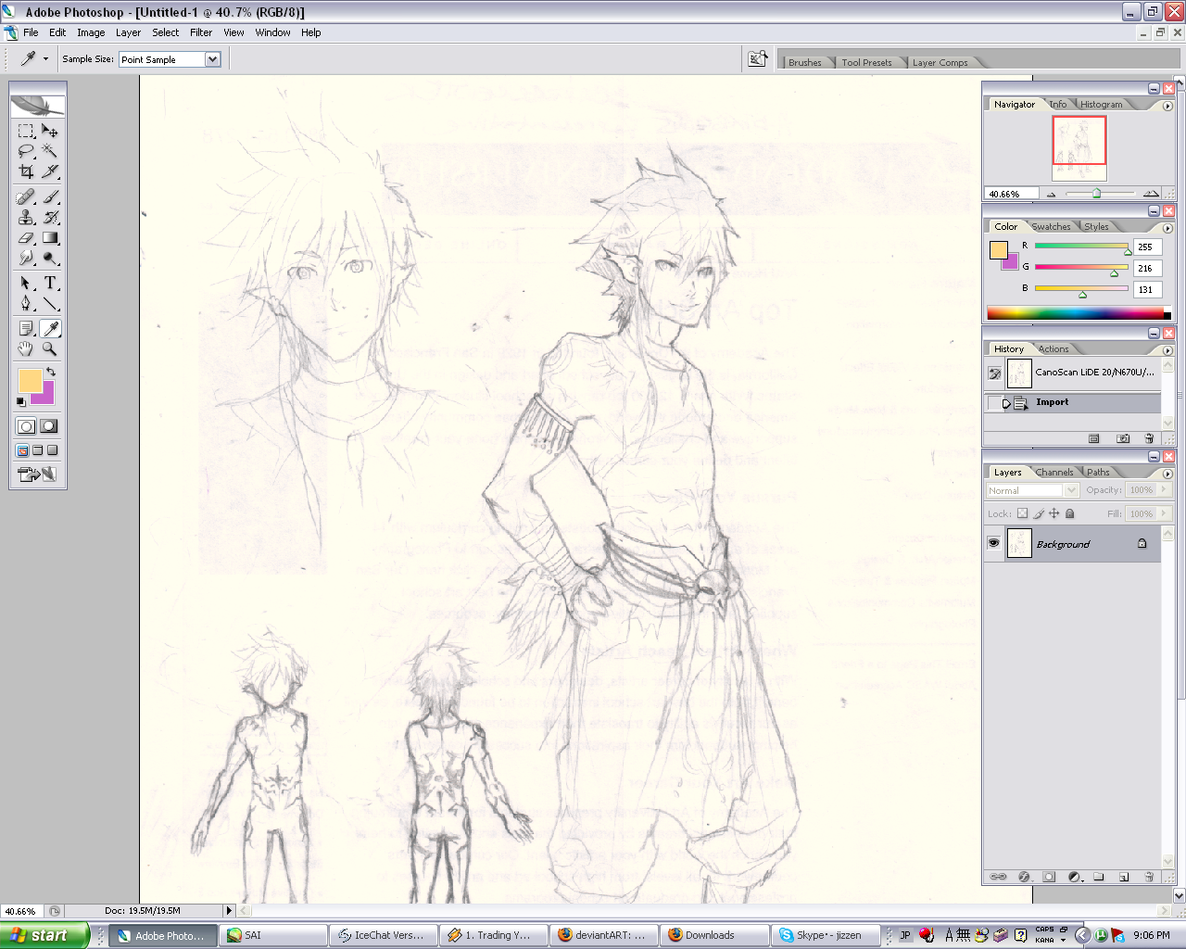The height and width of the screenshot is (949, 1186).
Task: Open Eyedropper tool preset picker arrow
Action: tap(45, 59)
